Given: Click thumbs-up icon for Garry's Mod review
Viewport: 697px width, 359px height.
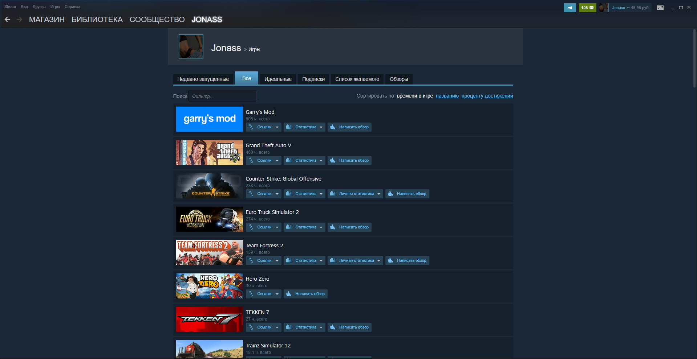Looking at the screenshot, I should [x=333, y=127].
